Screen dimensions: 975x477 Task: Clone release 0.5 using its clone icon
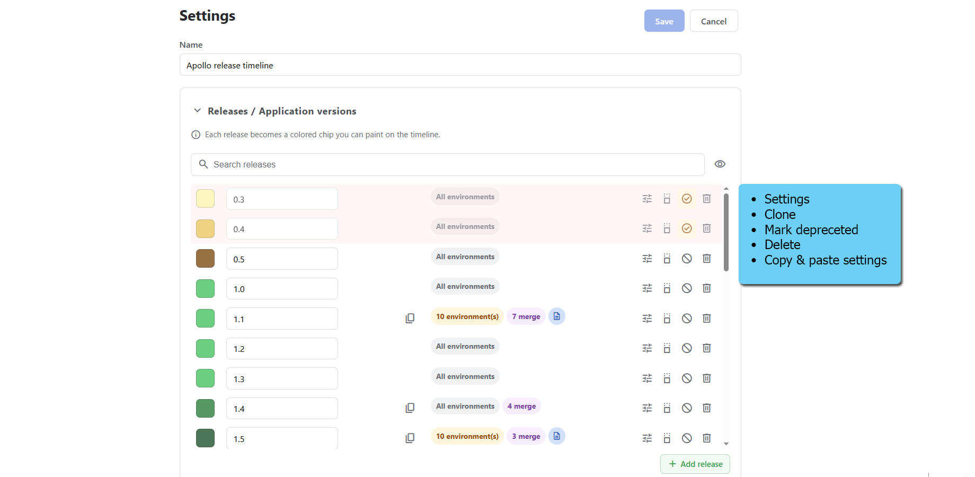tap(667, 259)
